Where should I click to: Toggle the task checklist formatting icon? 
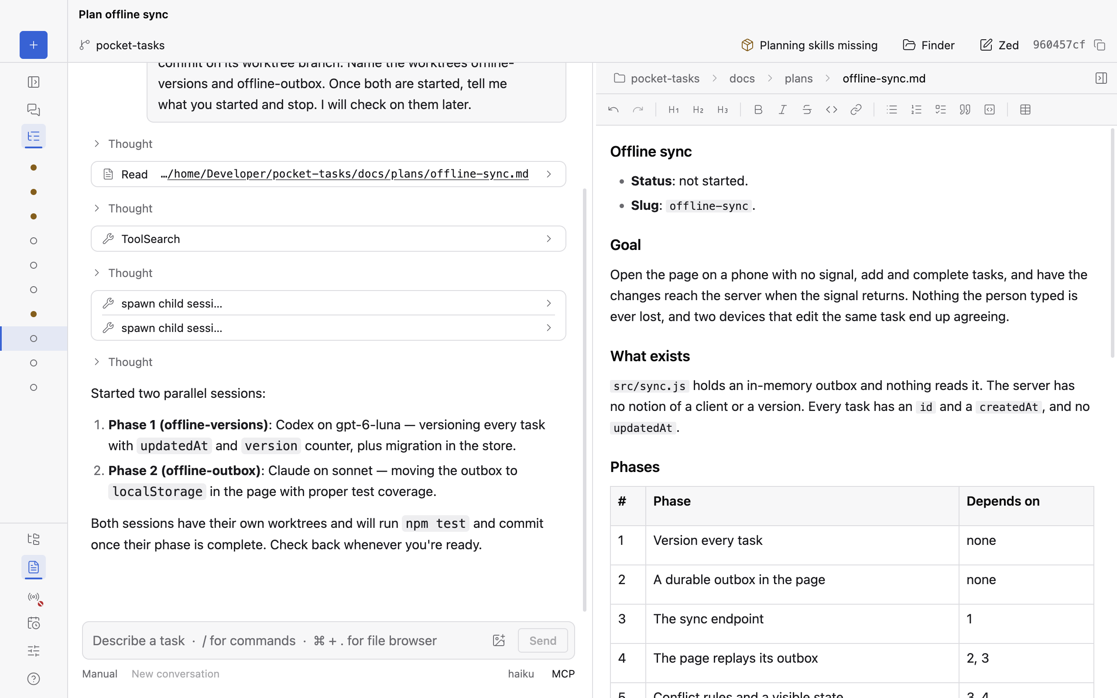(x=940, y=109)
